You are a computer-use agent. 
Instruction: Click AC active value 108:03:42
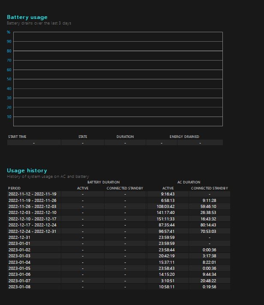point(165,206)
